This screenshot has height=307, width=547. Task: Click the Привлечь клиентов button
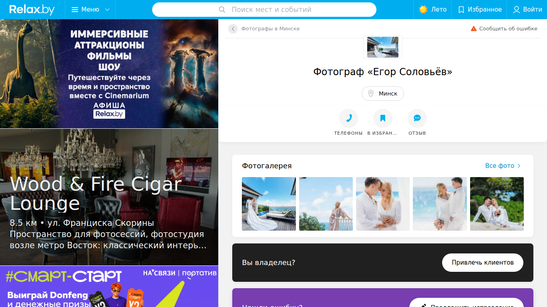pyautogui.click(x=483, y=263)
